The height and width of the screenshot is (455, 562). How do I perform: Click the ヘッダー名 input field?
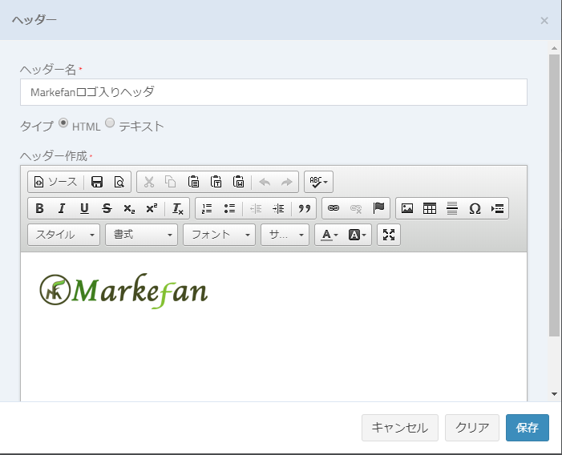273,92
